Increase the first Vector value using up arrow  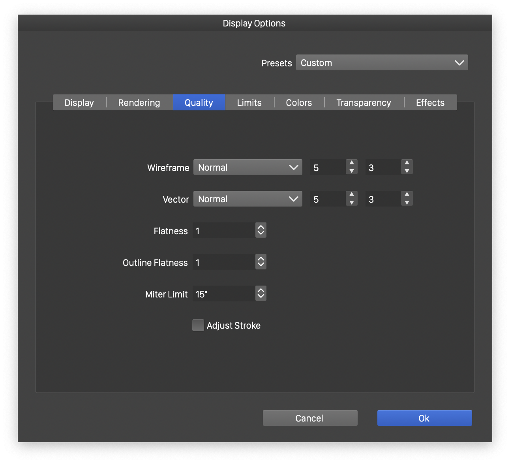point(351,195)
